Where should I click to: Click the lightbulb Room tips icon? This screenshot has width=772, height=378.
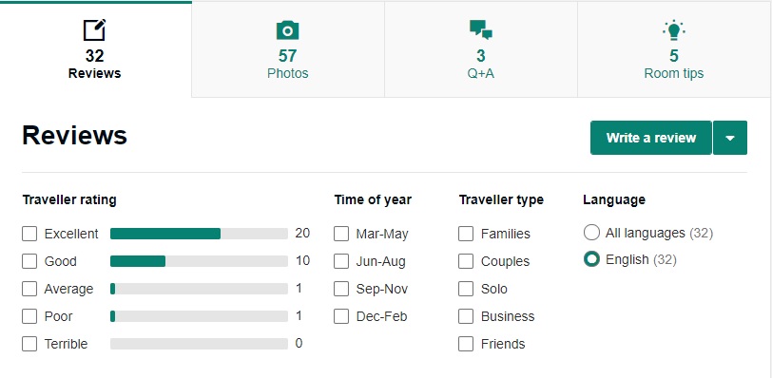click(673, 30)
